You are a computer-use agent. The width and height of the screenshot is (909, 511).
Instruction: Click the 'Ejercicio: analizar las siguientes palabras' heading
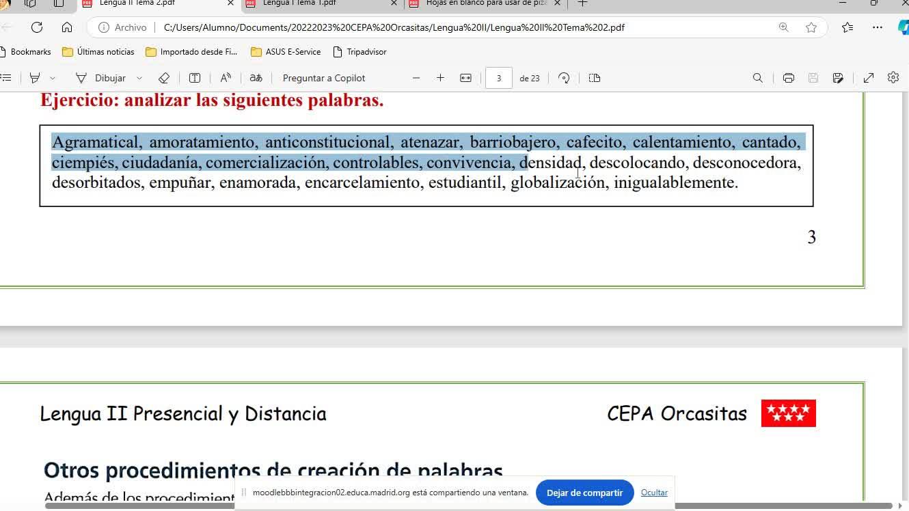pyautogui.click(x=212, y=100)
